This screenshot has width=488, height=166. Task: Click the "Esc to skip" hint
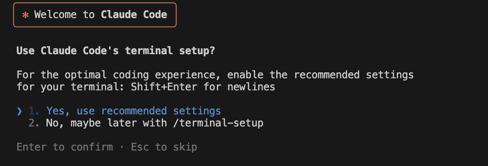(164, 147)
